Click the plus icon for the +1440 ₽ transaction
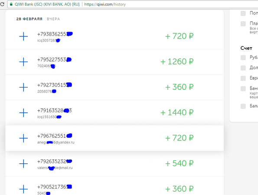258x195 pixels. pyautogui.click(x=23, y=113)
